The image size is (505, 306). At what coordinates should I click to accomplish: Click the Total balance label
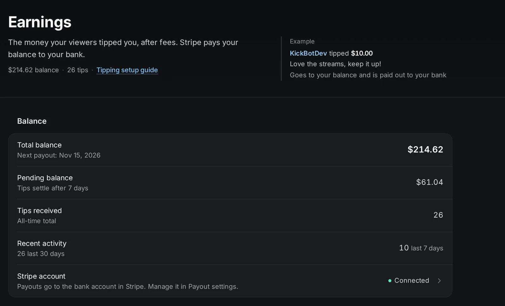[39, 145]
